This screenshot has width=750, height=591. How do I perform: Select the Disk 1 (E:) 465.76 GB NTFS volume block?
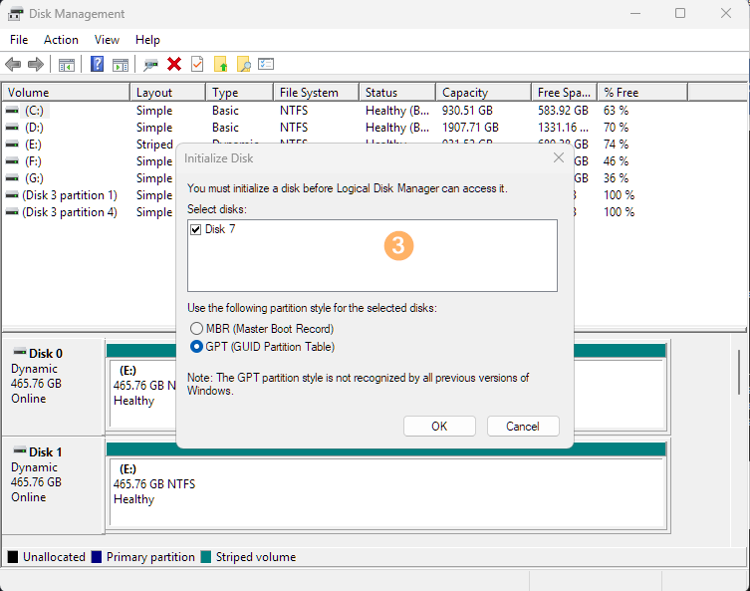click(x=387, y=492)
